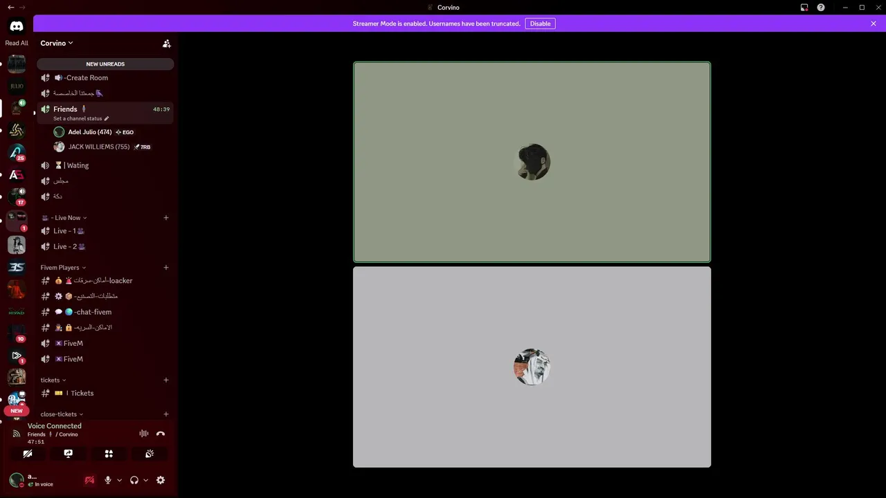Open the server icon with 17 badge
This screenshot has height=498, width=886.
pos(17,196)
